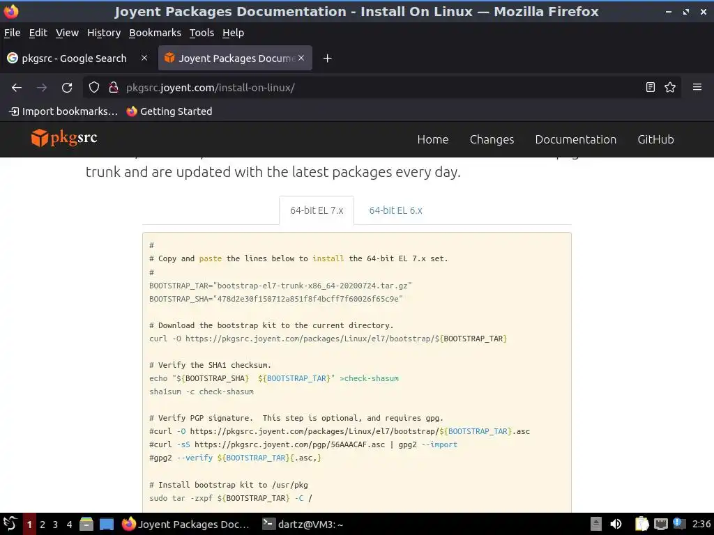714x535 pixels.
Task: Open the volume control tray icon
Action: [x=616, y=524]
